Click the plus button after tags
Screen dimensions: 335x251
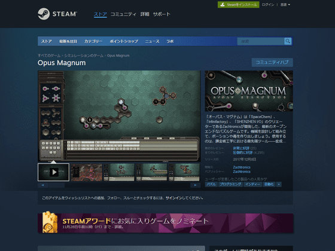279,184
